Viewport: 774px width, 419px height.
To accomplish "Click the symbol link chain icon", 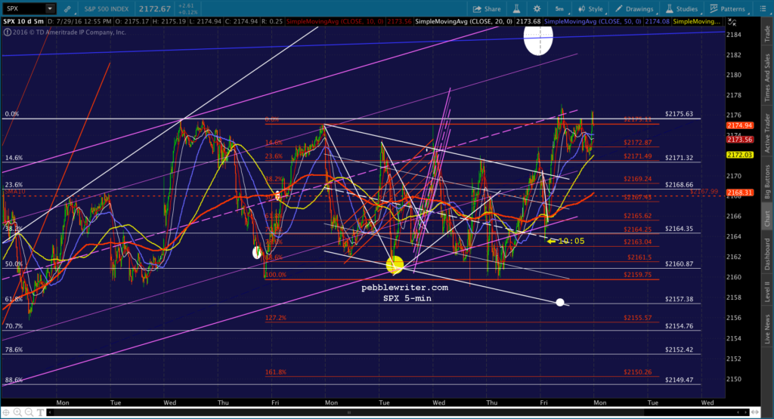I will [x=67, y=9].
